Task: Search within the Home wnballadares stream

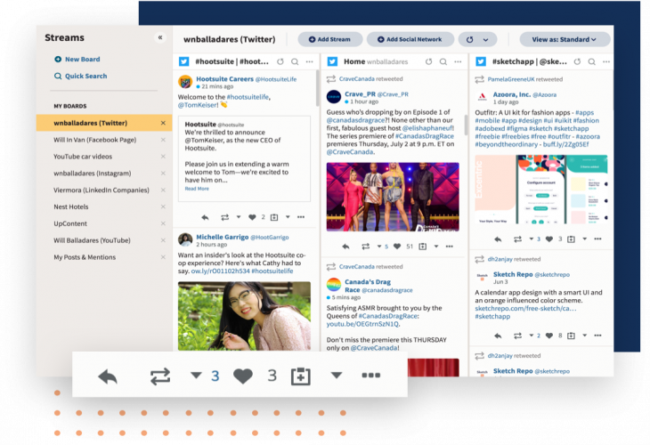Action: point(443,61)
